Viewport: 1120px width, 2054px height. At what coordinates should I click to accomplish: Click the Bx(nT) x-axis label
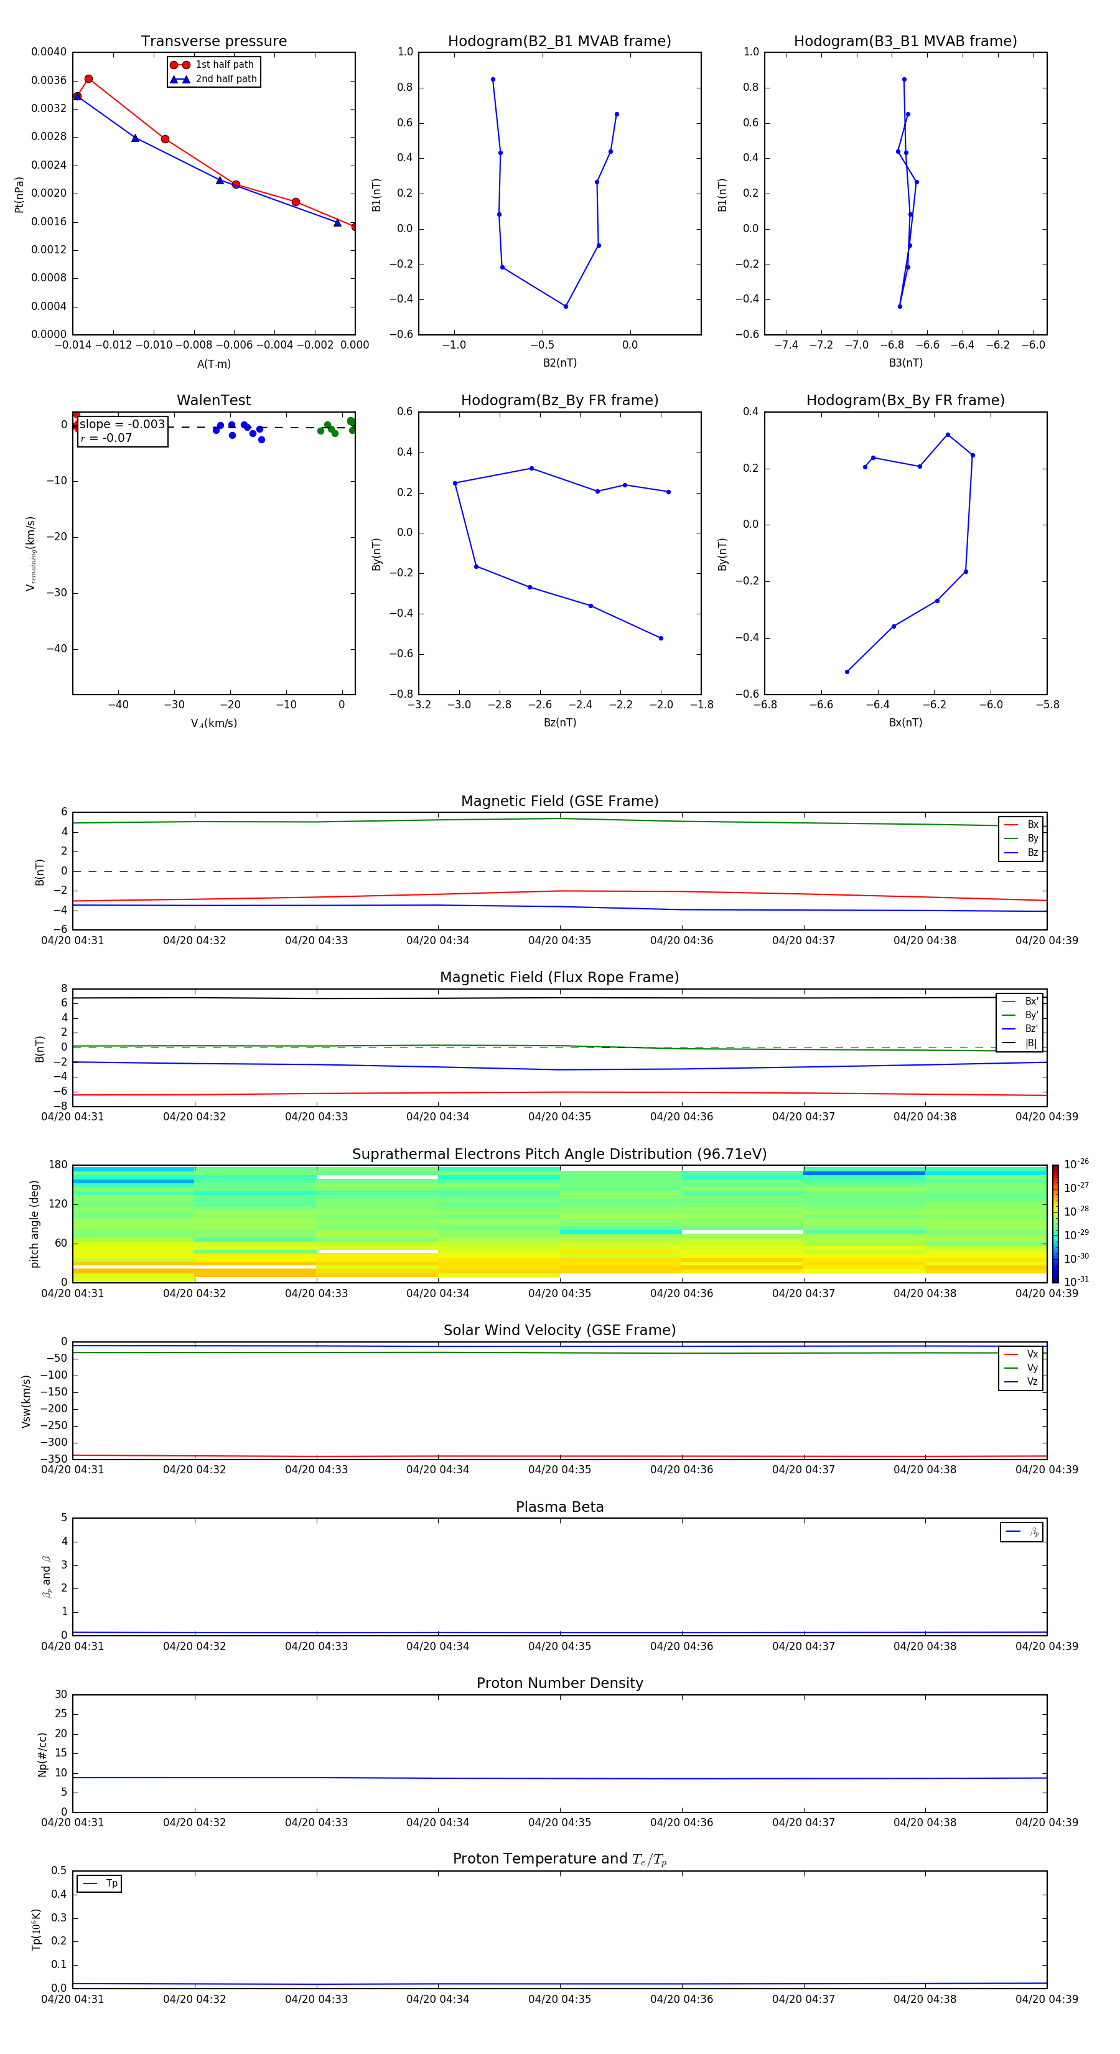905,723
